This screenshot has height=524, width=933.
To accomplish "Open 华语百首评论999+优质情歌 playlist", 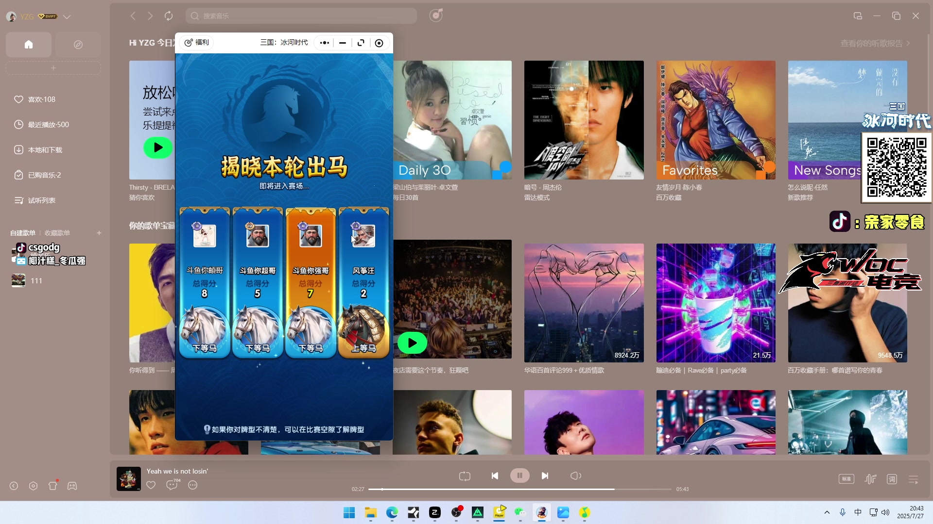I will coord(584,303).
